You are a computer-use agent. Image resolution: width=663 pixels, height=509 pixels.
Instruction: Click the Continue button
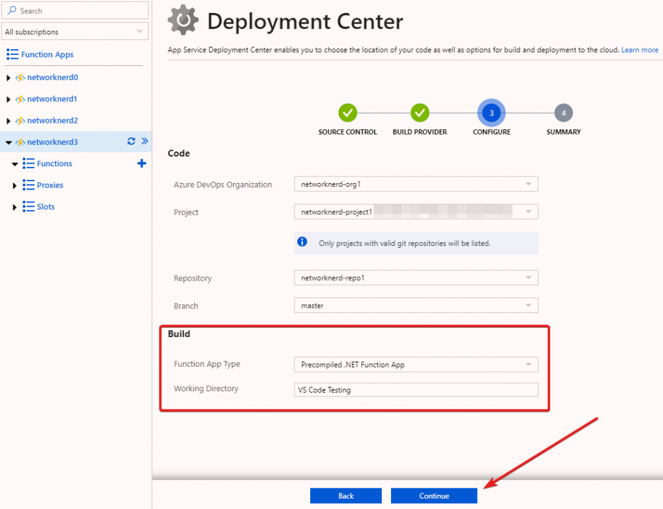(434, 495)
